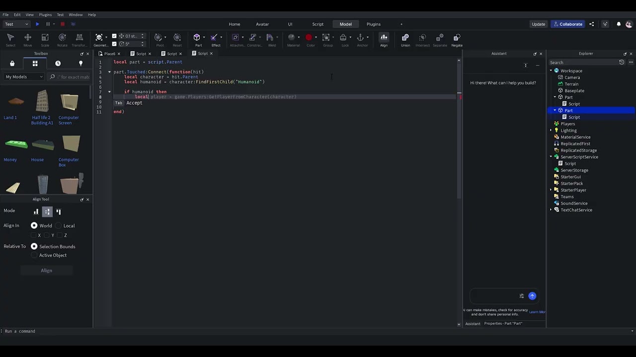Screen dimensions: 636x357
Task: Check the Y axis checkbox
Action: (47, 236)
